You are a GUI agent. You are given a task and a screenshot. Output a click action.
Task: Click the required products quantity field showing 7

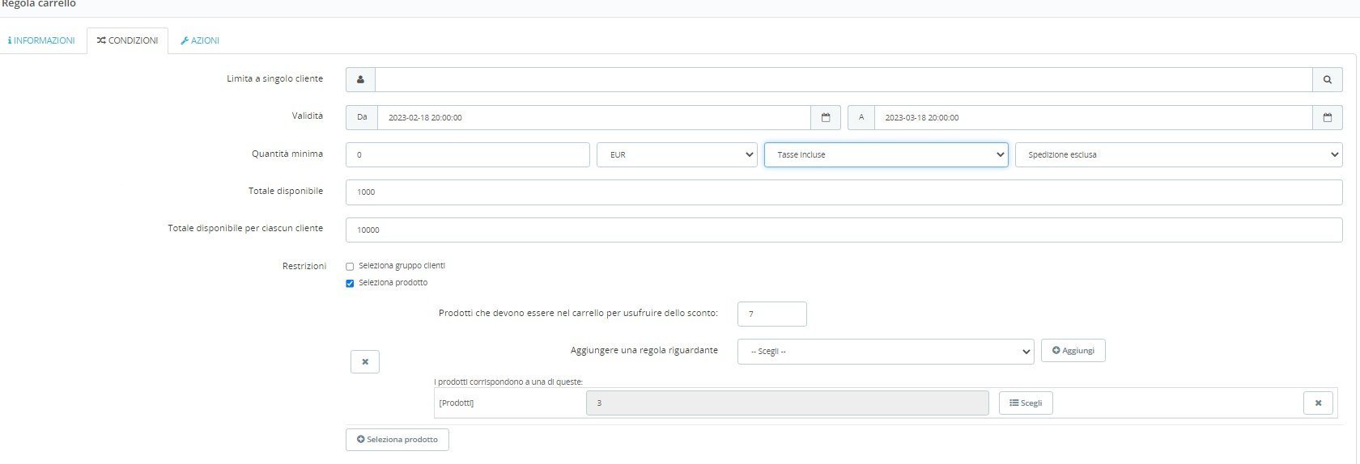tap(772, 314)
